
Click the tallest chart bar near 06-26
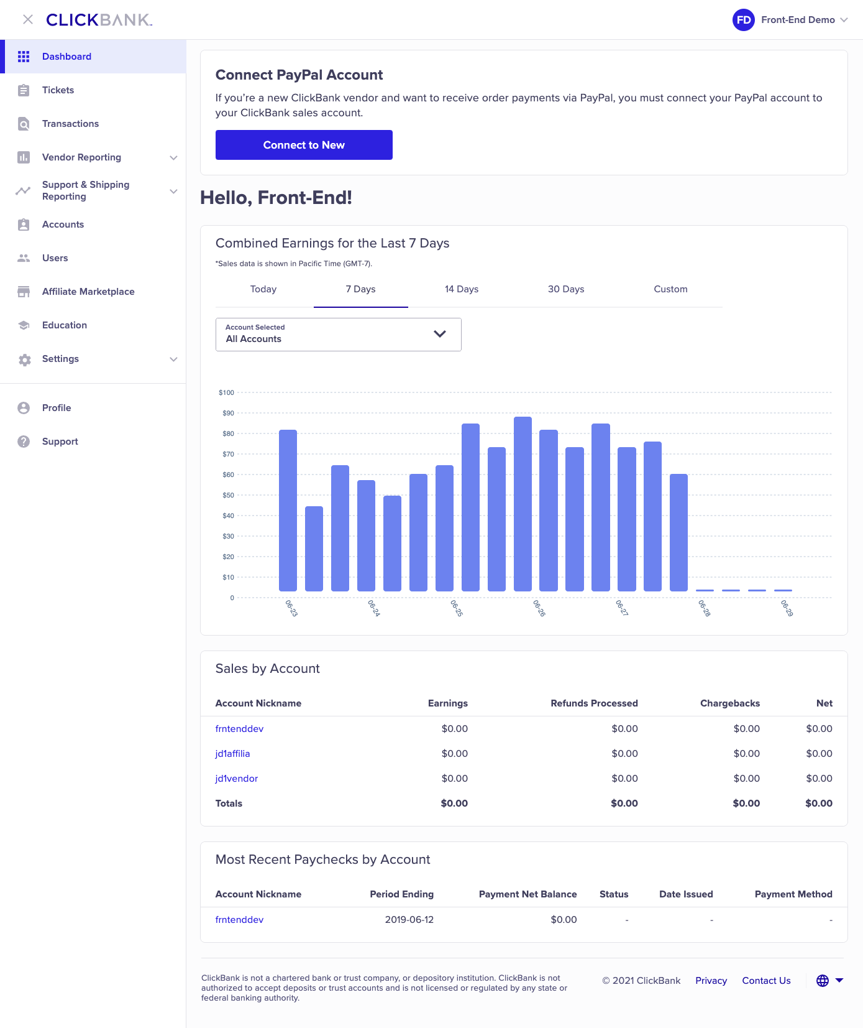click(523, 504)
